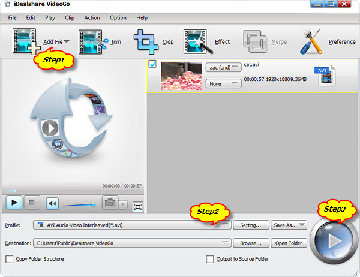Click the 00:00:57 1920x1080 file info text
The width and height of the screenshot is (360, 277).
coord(275,79)
